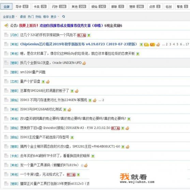
Task: Click image icon on 64G朗科TF卡 thread
Action: (x=93, y=156)
